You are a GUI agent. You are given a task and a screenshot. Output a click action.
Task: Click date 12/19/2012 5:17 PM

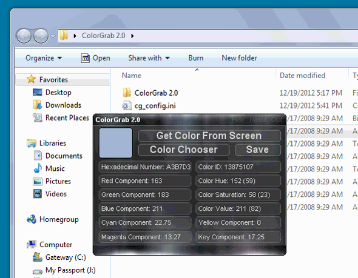(311, 93)
